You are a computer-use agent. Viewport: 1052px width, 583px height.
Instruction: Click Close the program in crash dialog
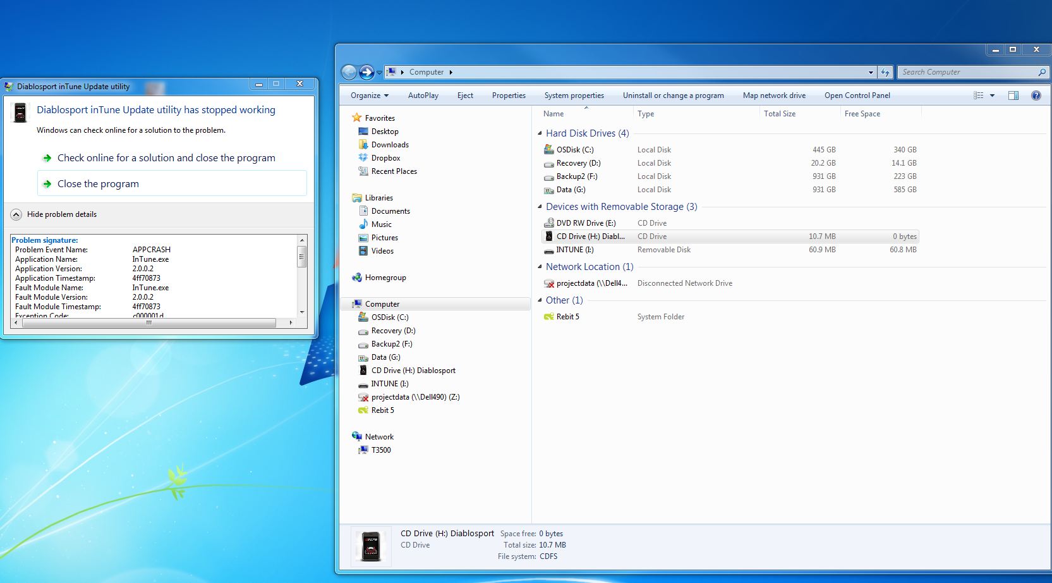(x=172, y=184)
